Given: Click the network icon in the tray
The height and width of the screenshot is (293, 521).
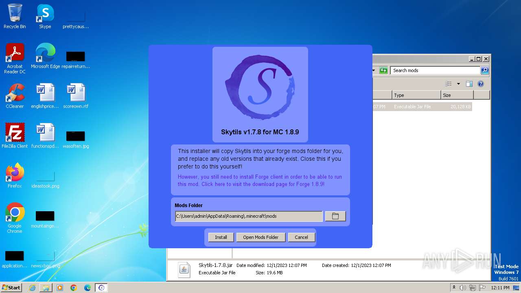Looking at the screenshot, I should coord(473,288).
